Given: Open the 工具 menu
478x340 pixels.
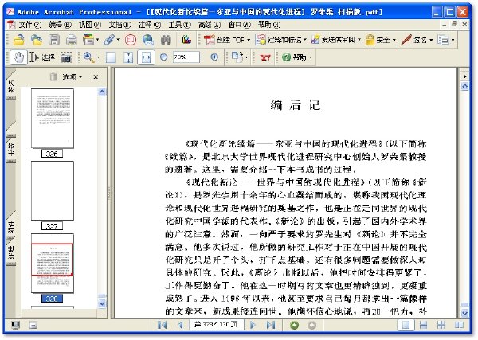Looking at the screenshot, I should [179, 25].
